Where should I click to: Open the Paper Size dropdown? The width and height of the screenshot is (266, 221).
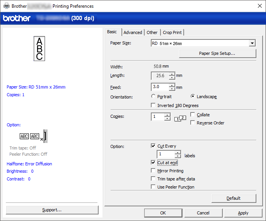pyautogui.click(x=252, y=43)
